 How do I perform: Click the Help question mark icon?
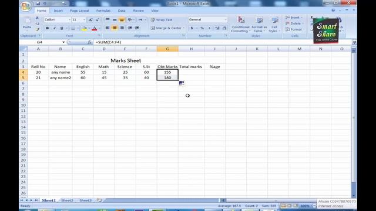[333, 11]
